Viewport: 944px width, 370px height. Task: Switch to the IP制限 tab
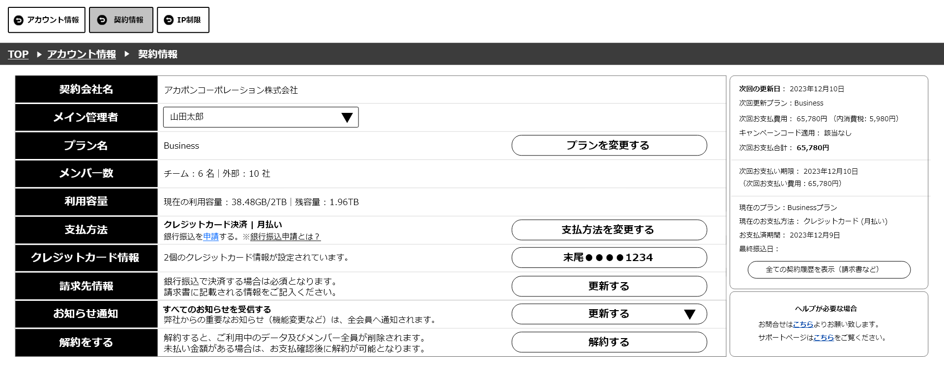point(183,20)
